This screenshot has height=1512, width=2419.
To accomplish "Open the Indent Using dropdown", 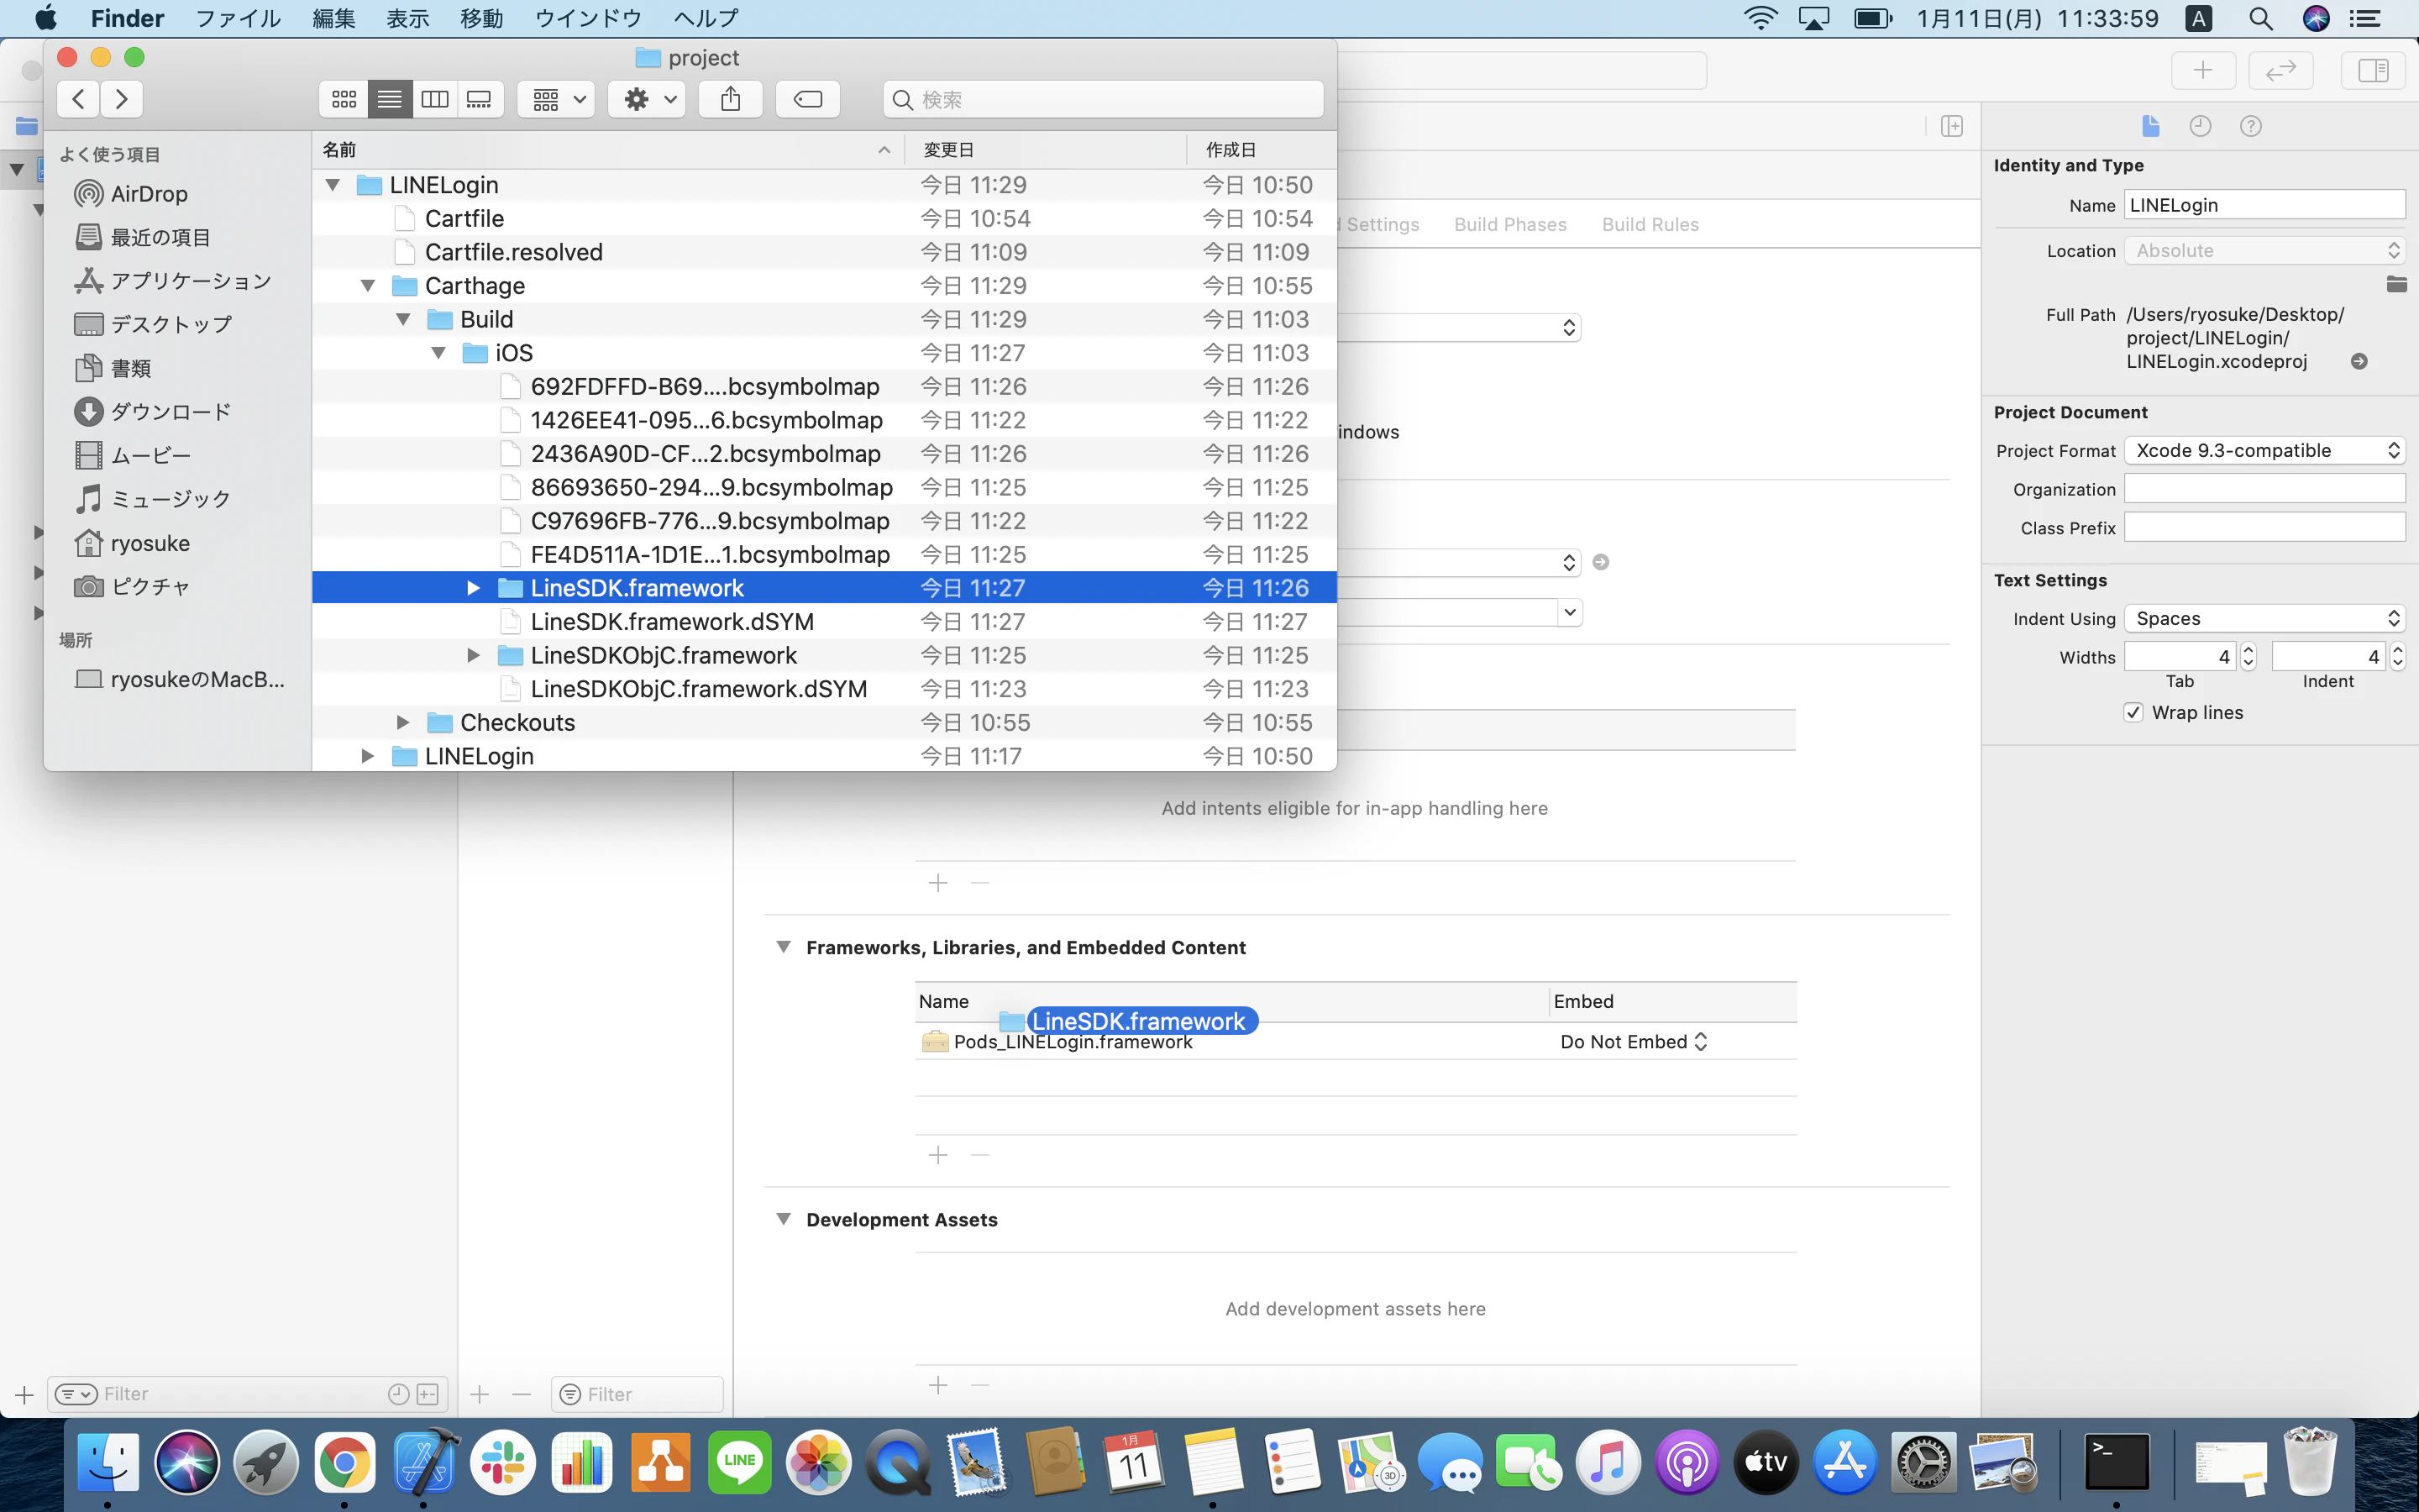I will [x=2264, y=618].
